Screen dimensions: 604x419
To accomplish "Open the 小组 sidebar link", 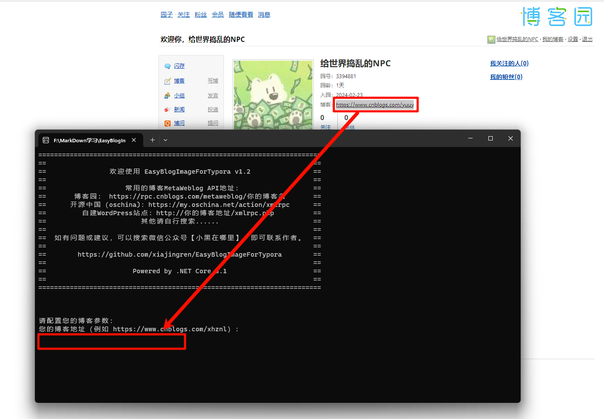I will point(179,96).
